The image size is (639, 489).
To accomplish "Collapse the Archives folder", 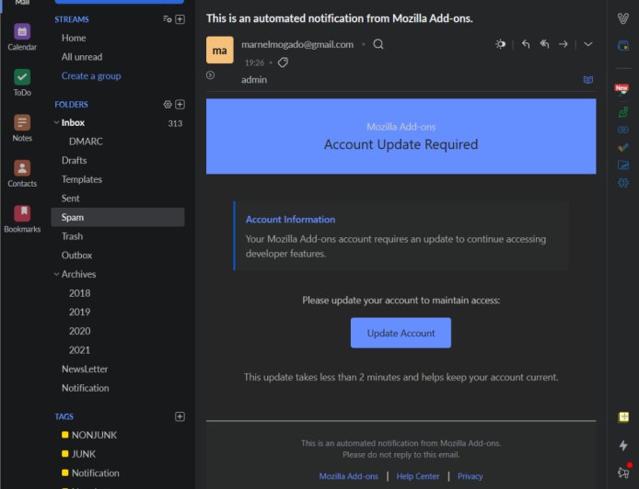I will click(56, 275).
